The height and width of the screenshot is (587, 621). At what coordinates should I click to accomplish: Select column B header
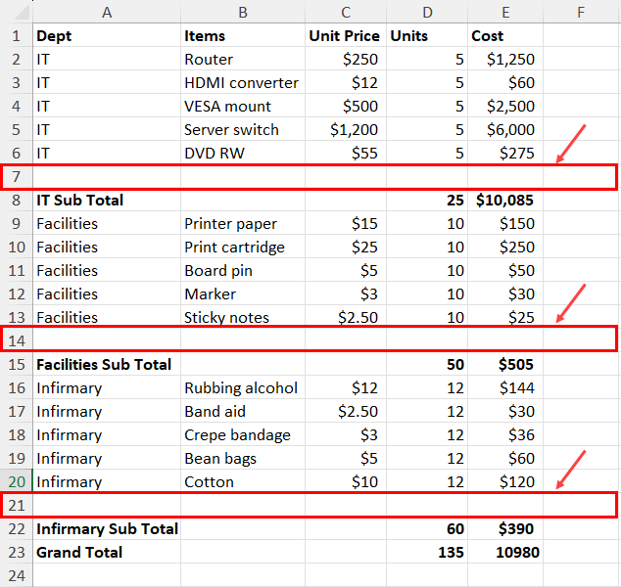pyautogui.click(x=243, y=13)
